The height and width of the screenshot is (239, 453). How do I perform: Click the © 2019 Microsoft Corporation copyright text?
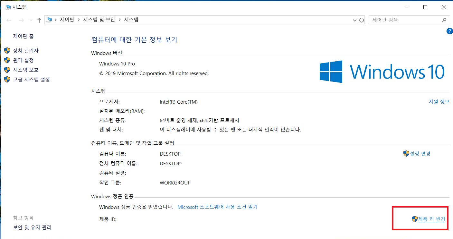154,73
